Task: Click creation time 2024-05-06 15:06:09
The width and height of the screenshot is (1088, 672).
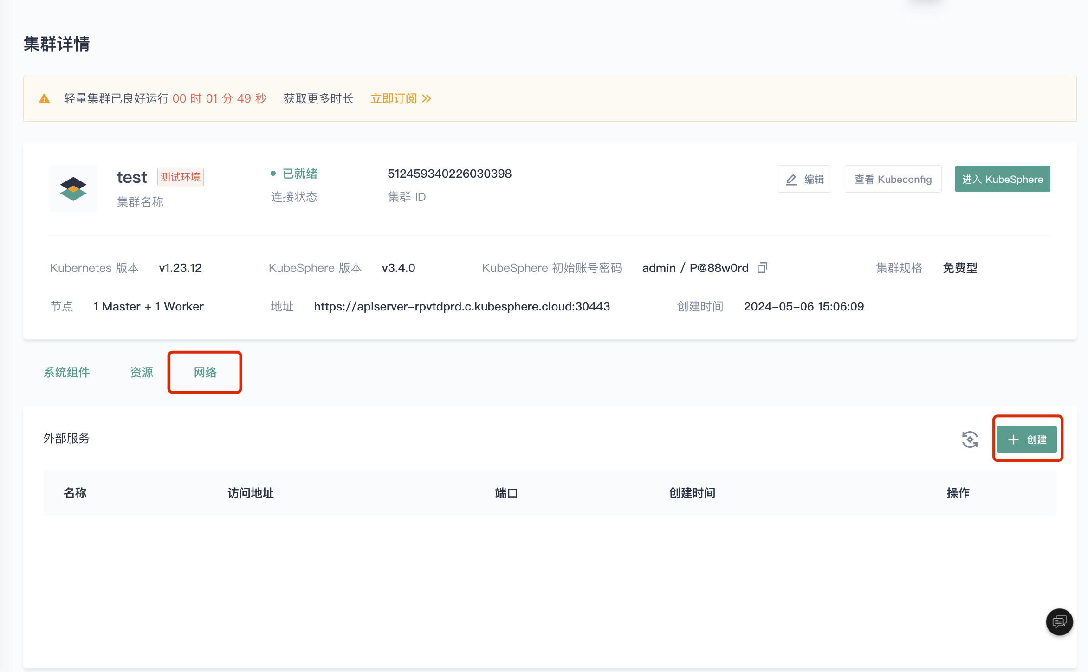Action: pyautogui.click(x=804, y=306)
